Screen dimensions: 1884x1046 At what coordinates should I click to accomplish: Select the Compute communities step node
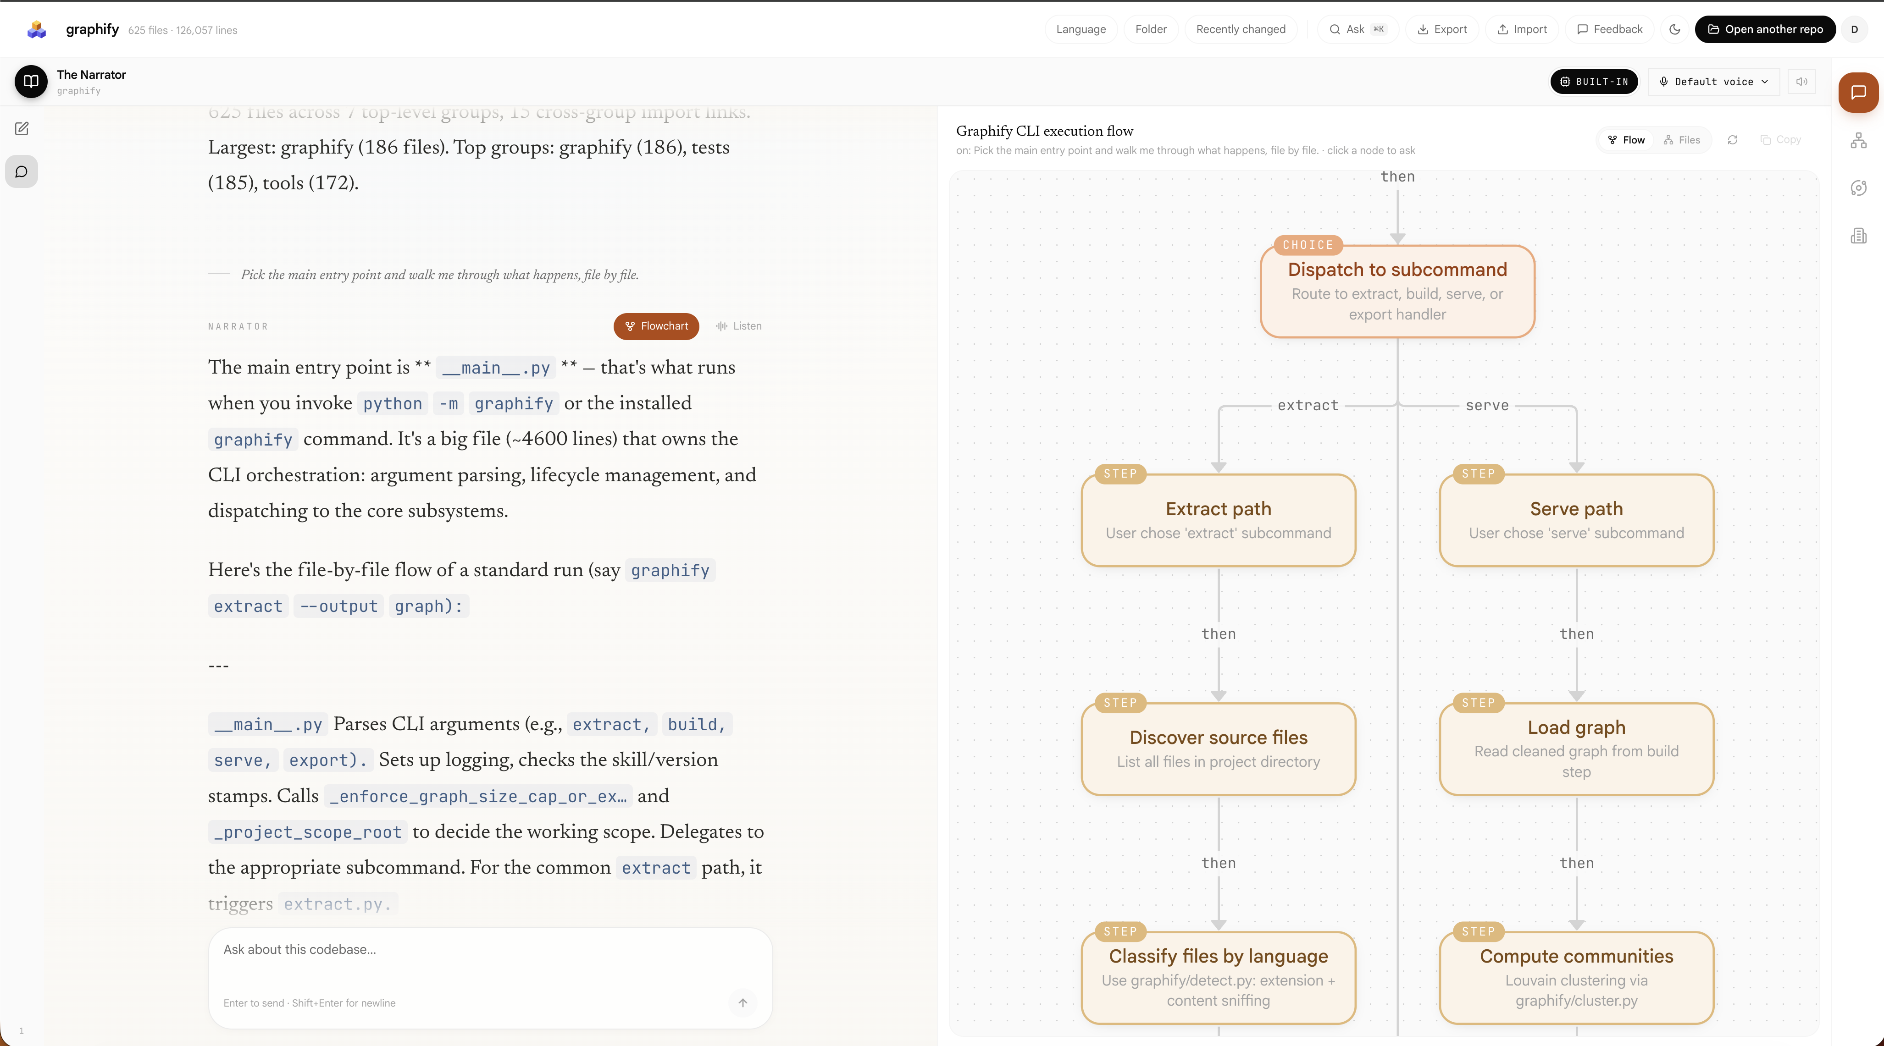click(1576, 977)
